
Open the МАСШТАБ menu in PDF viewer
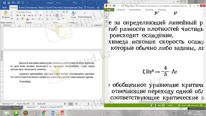coord(149,10)
